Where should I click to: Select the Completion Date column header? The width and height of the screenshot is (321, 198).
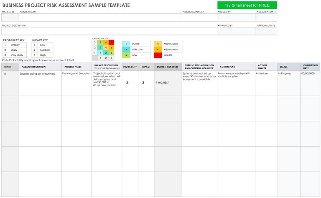310,67
